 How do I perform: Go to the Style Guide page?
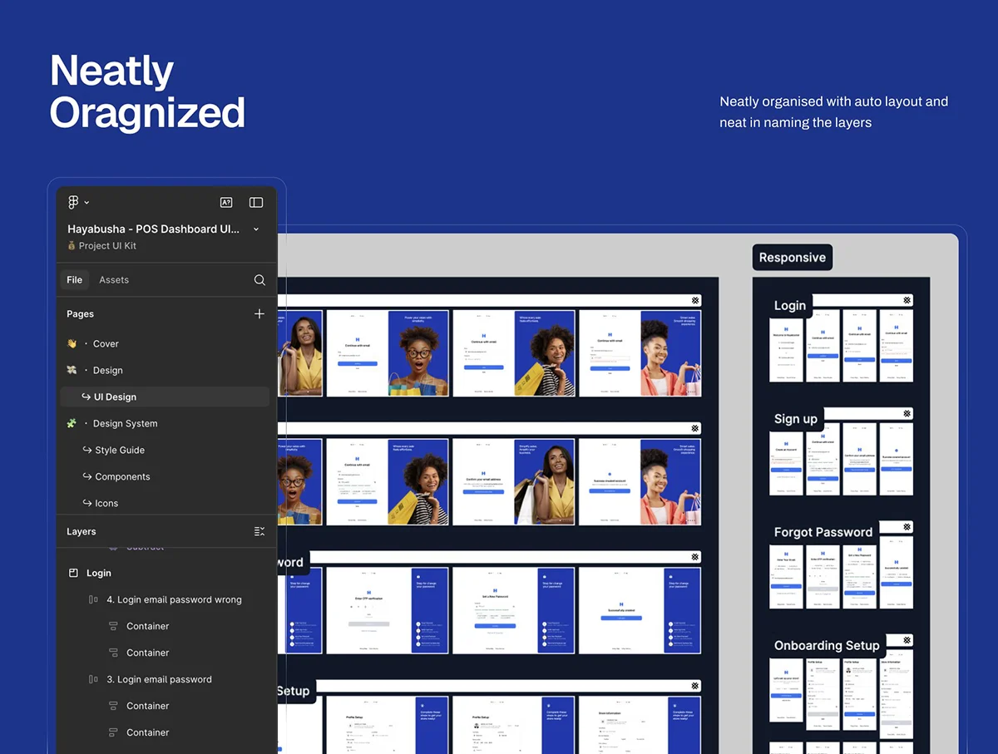pyautogui.click(x=120, y=450)
